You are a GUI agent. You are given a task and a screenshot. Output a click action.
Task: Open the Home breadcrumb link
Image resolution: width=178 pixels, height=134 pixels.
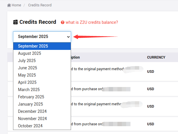pos(16,5)
